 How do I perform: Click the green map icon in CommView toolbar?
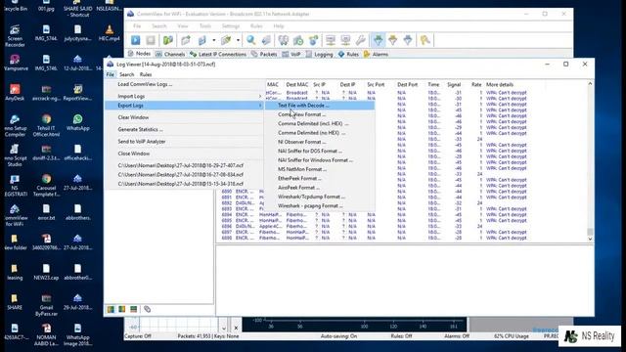click(168, 40)
